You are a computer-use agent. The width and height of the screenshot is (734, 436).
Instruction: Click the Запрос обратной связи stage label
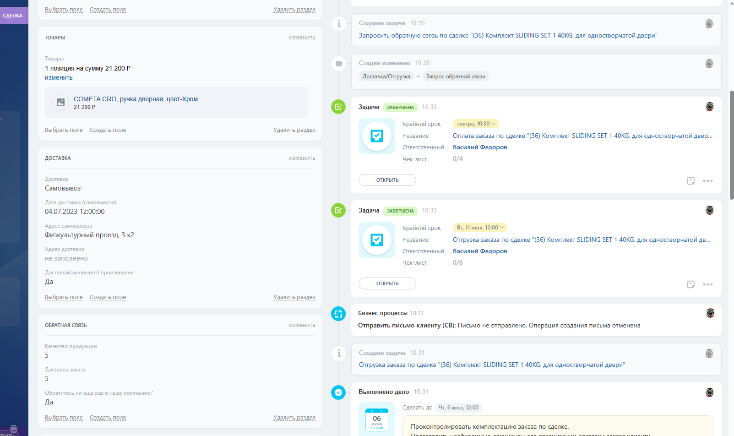(x=455, y=76)
